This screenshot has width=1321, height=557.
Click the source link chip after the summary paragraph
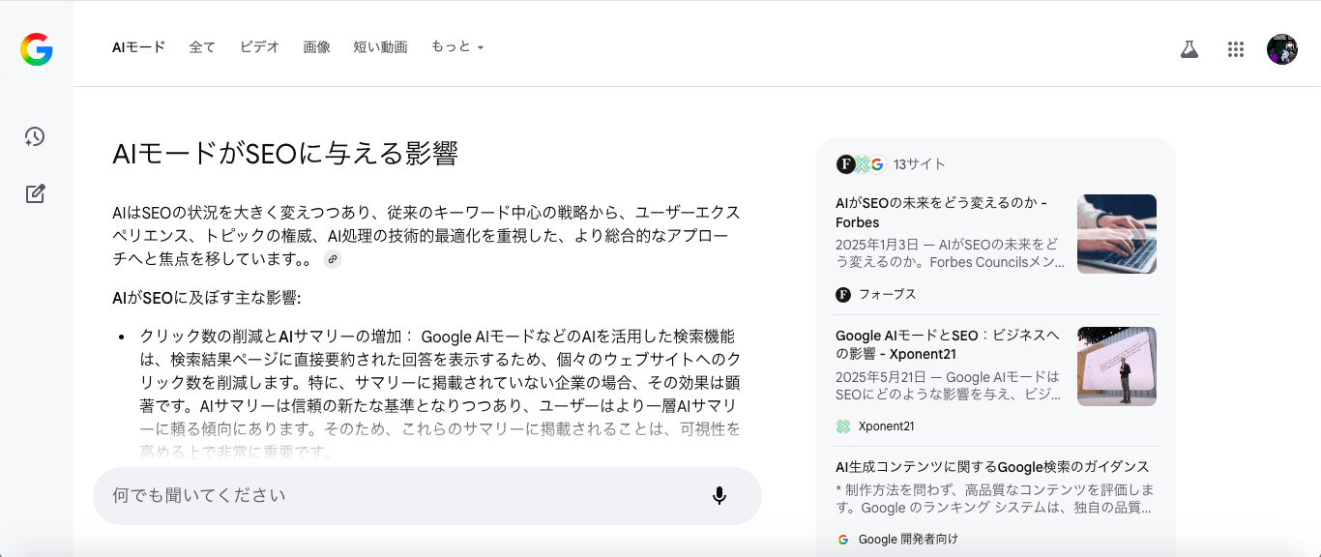click(x=332, y=259)
